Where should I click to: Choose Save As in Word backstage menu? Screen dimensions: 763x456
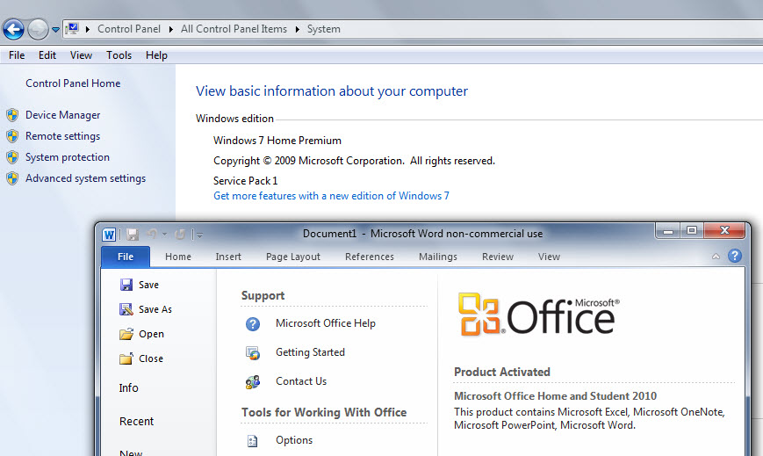click(x=146, y=309)
